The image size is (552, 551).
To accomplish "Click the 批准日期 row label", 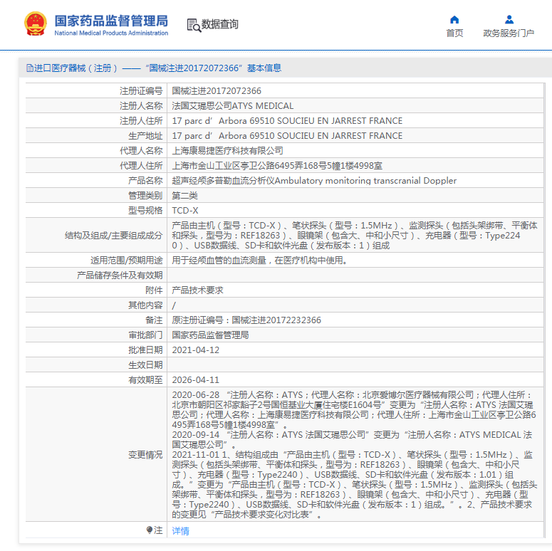I will point(145,350).
